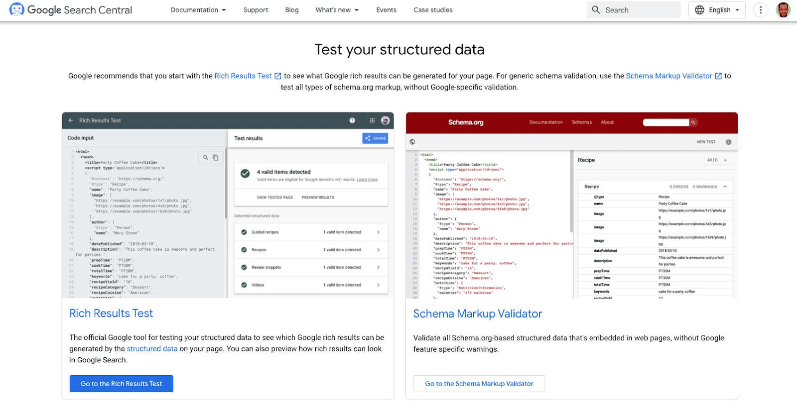The image size is (797, 417).
Task: Click Go to the Schema Markup Validator button
Action: pyautogui.click(x=479, y=384)
